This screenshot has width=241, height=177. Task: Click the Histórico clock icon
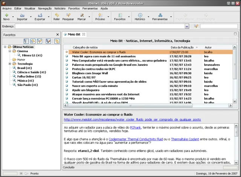140,15
